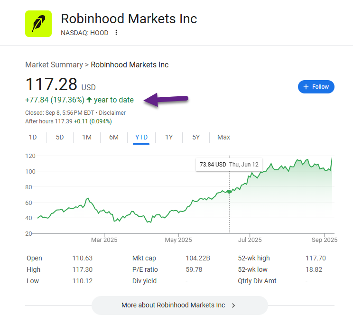Click the chevron arrow in More about button
The image size is (353, 333).
coord(233,305)
